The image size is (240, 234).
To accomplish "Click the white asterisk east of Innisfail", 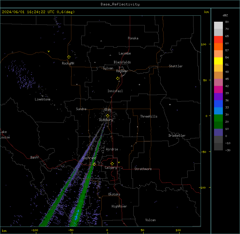I will (139, 85).
